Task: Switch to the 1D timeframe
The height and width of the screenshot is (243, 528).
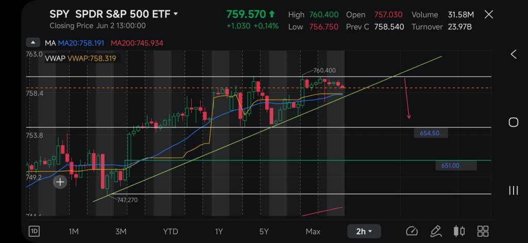Action: 35,231
